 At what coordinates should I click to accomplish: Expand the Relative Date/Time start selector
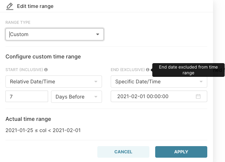(54, 82)
